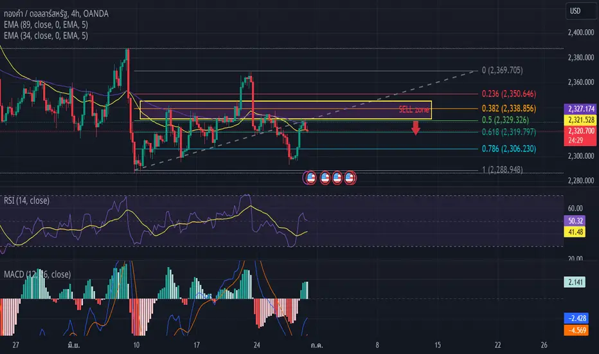Screen dimensions: 599x354
Task: Click date 17 on the time axis
Action: click(x=197, y=345)
